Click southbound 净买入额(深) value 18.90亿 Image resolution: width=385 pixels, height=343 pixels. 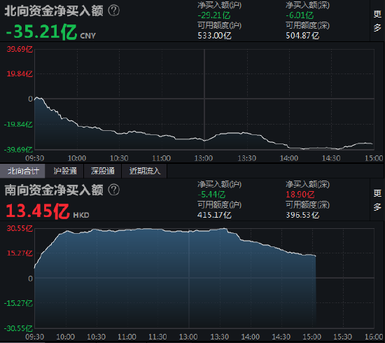300,195
